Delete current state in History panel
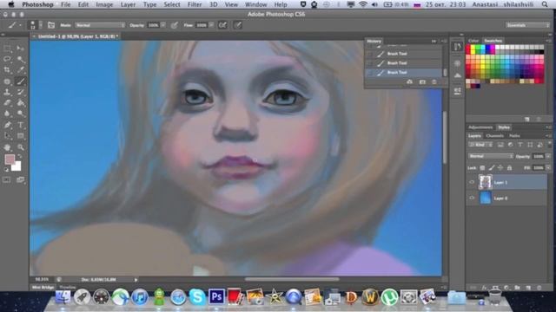This screenshot has height=312, width=556. pyautogui.click(x=434, y=82)
